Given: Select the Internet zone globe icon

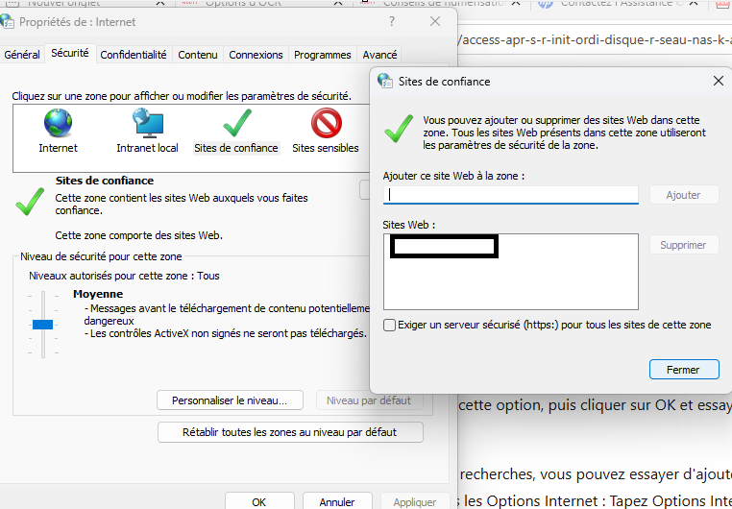Looking at the screenshot, I should [x=58, y=123].
